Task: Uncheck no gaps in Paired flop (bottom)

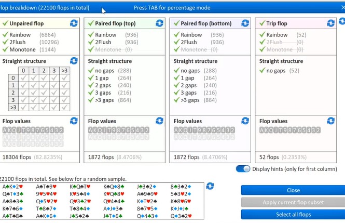Action: coord(176,71)
